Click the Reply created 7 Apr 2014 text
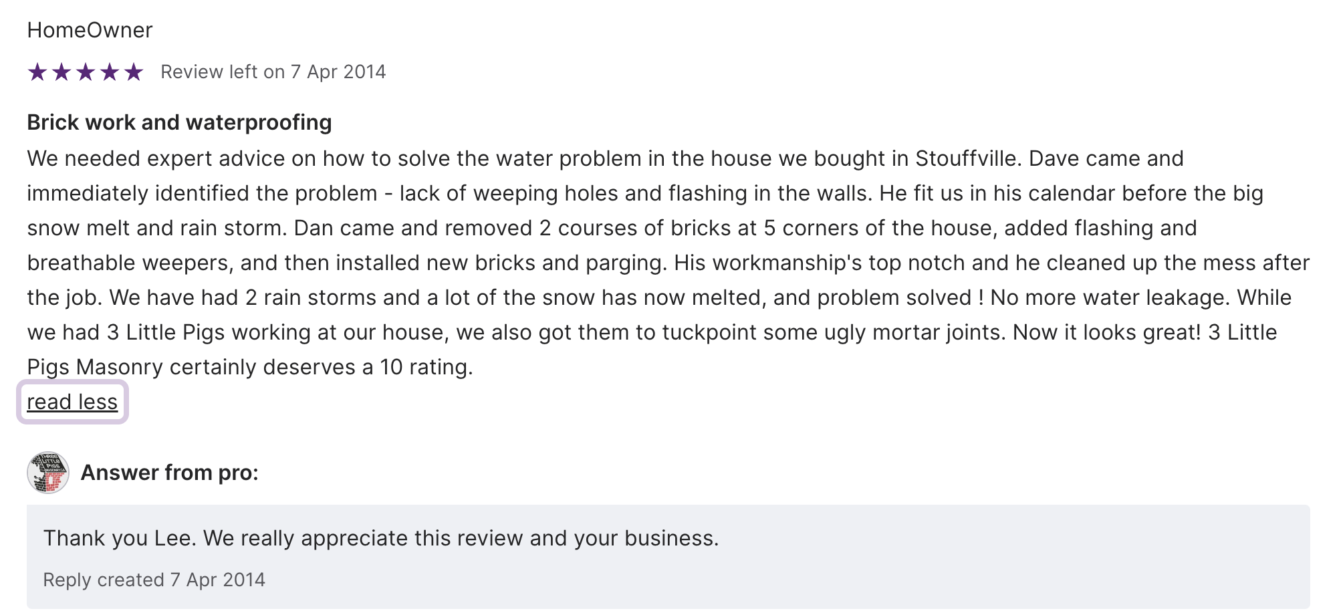This screenshot has width=1341, height=615. [x=154, y=580]
